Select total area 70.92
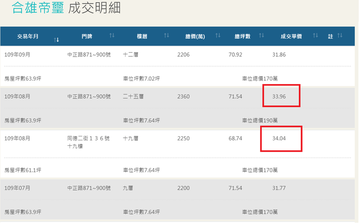 tap(235, 55)
